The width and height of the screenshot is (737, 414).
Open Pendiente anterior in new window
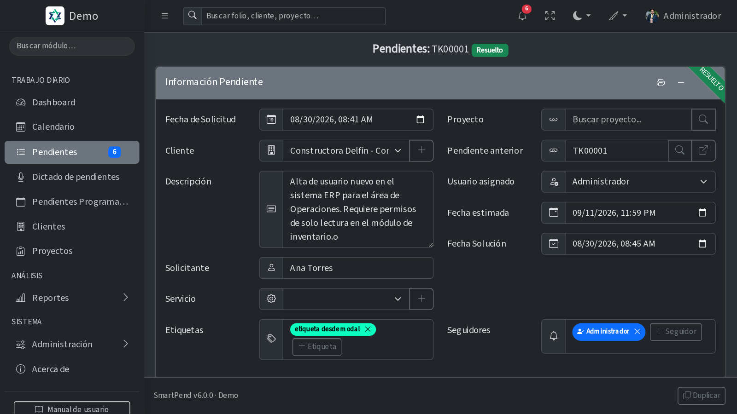click(703, 151)
